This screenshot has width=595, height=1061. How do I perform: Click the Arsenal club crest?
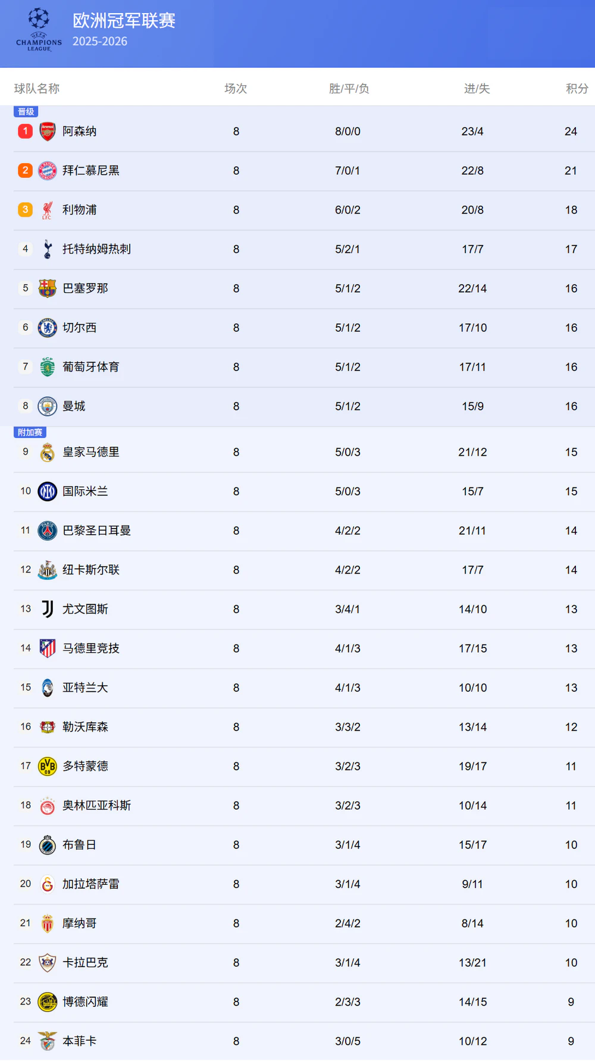pyautogui.click(x=48, y=132)
